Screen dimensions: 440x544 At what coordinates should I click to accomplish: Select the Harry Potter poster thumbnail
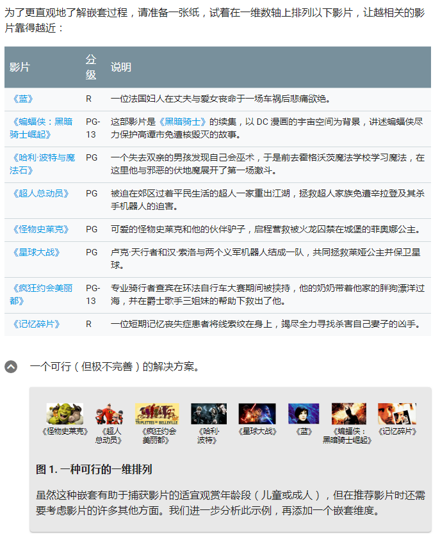click(209, 413)
